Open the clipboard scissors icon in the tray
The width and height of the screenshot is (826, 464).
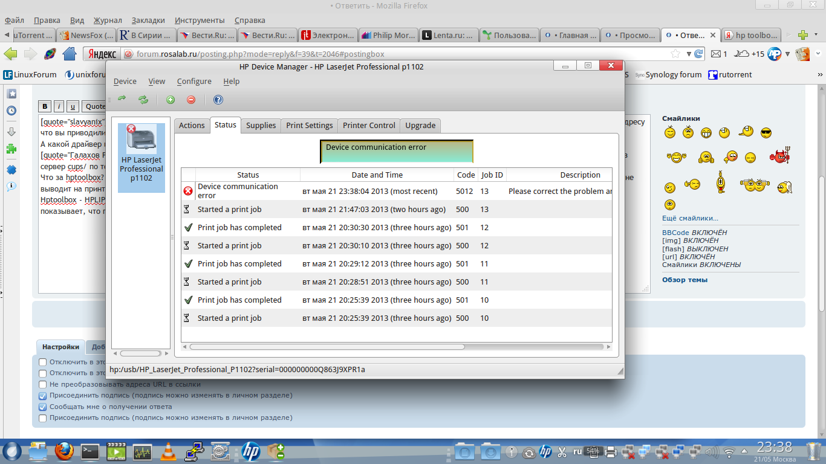point(562,451)
